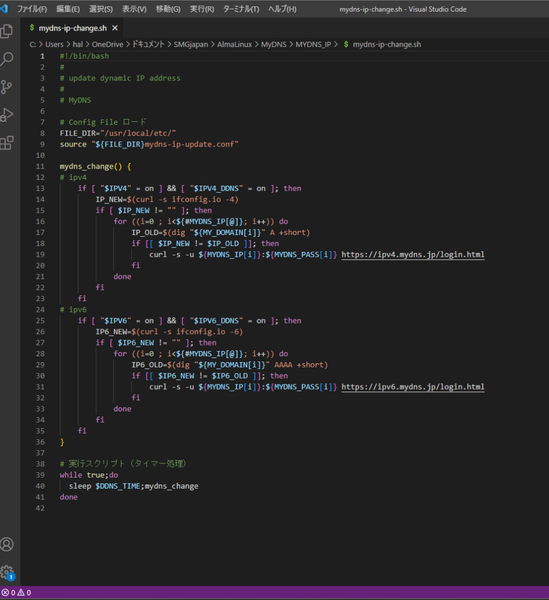
Task: Open the ヘルプ(H) menu
Action: click(282, 9)
